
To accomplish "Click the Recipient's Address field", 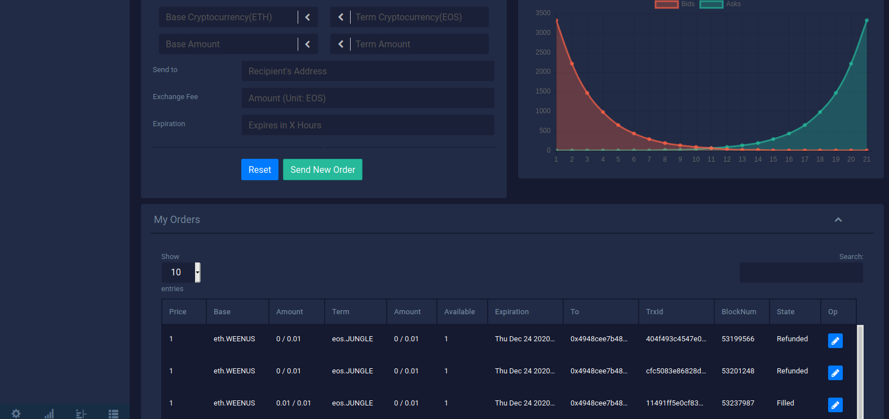I will click(368, 72).
